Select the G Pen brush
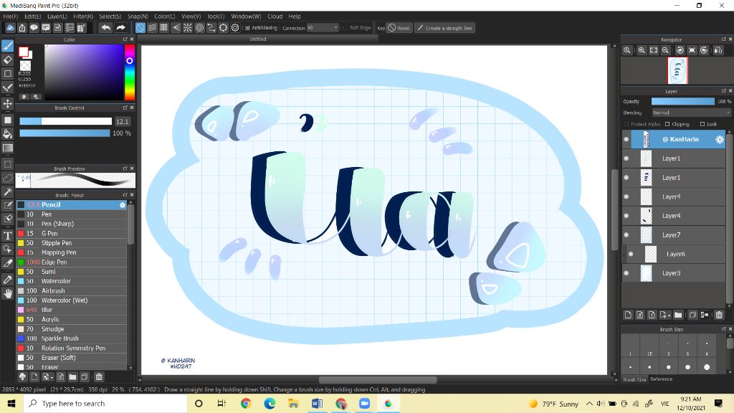This screenshot has height=413, width=734. [71, 234]
